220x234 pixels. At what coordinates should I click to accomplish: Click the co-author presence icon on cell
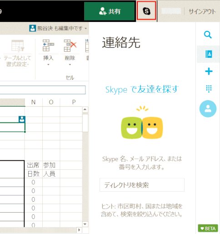[22, 119]
